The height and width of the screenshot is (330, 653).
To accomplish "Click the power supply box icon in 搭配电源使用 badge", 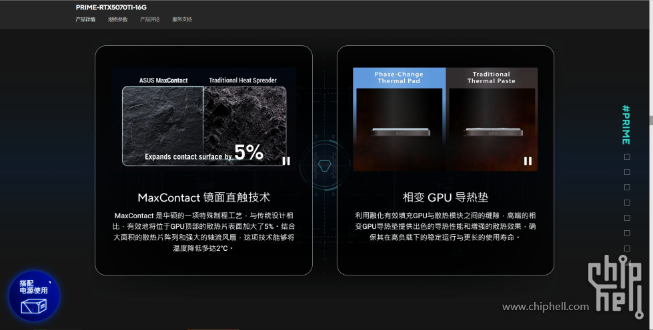I will pyautogui.click(x=34, y=306).
